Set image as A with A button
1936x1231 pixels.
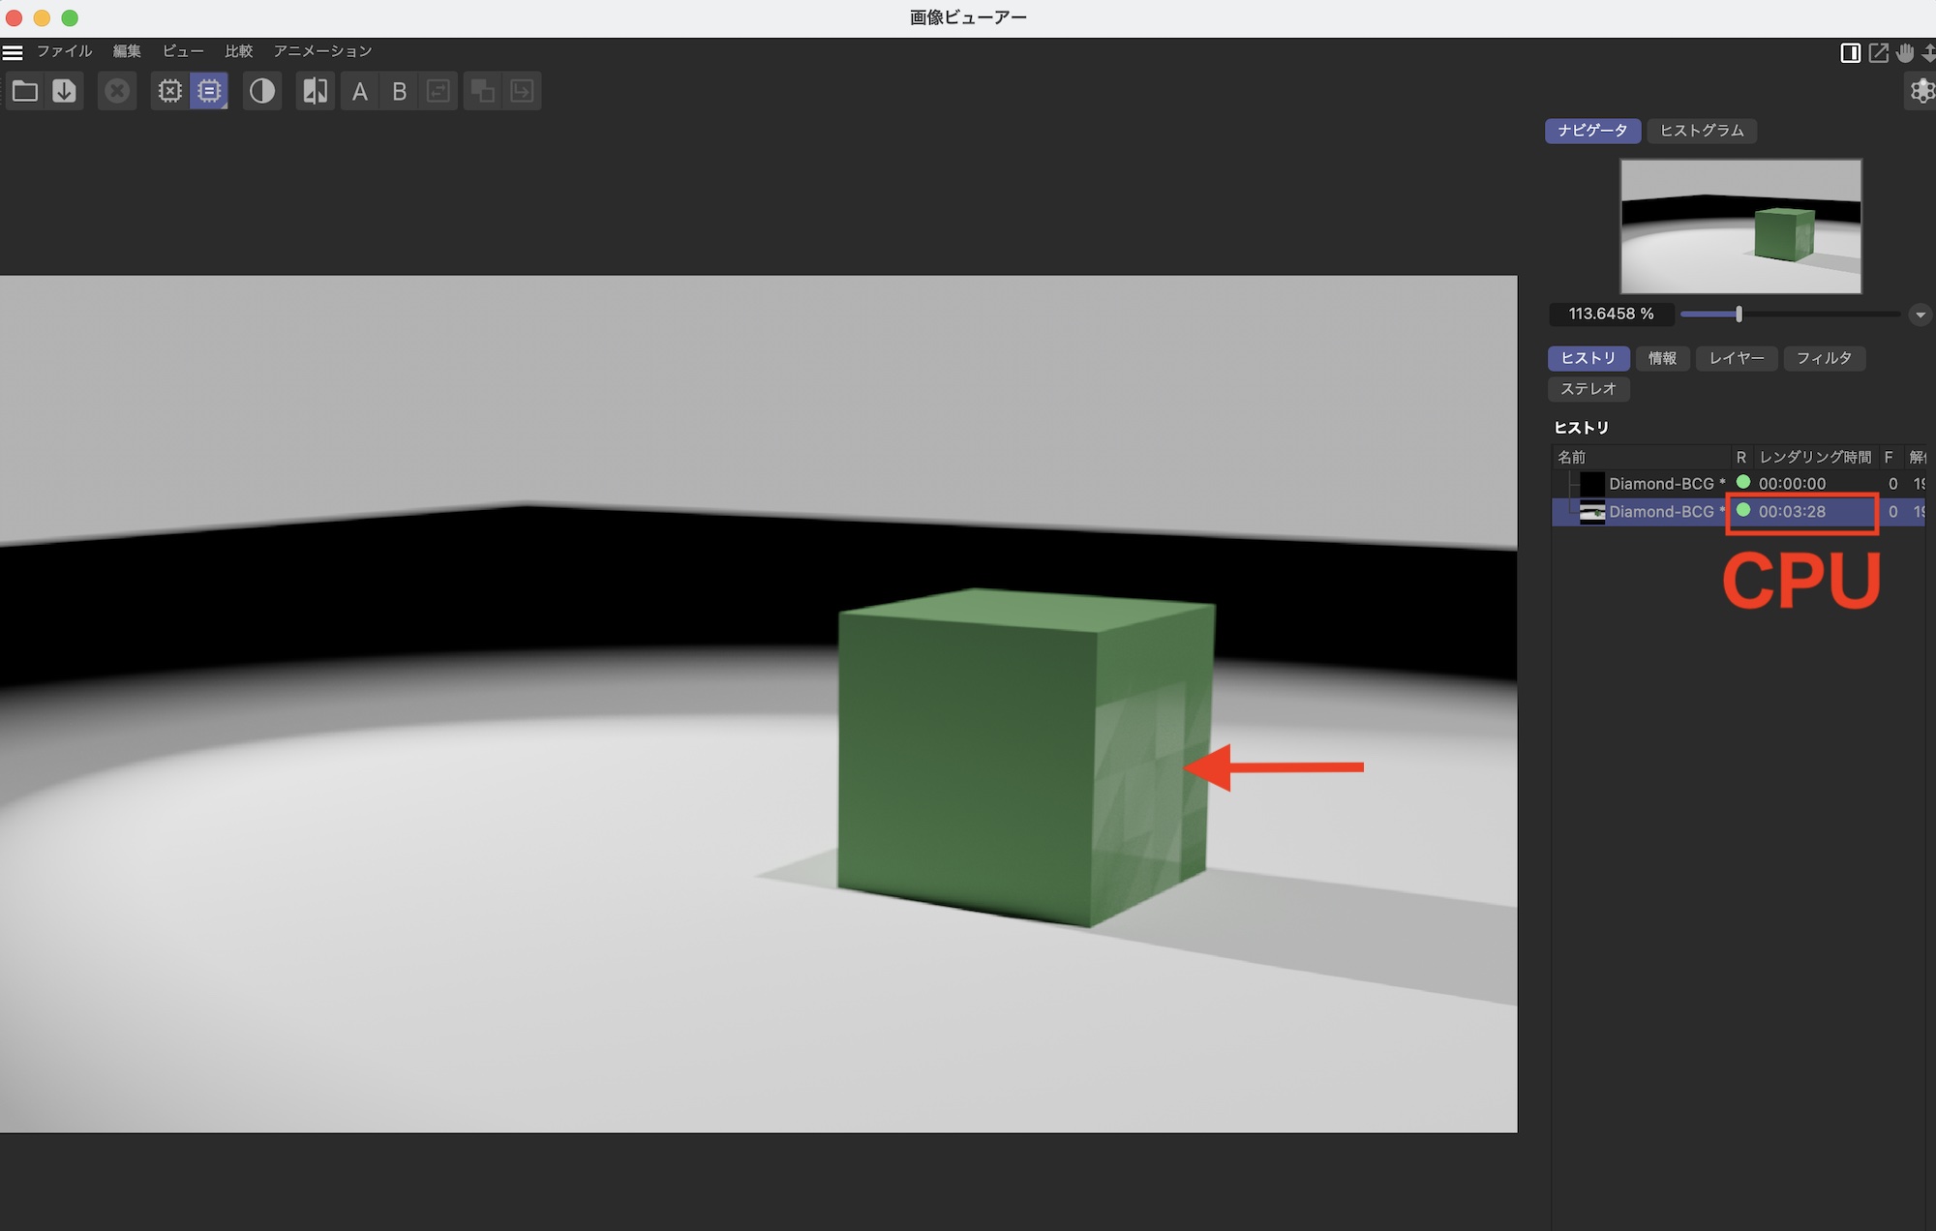coord(360,91)
